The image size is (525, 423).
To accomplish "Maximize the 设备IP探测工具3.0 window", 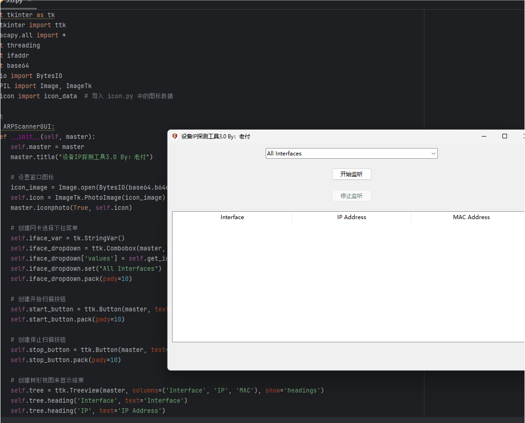I will [505, 137].
